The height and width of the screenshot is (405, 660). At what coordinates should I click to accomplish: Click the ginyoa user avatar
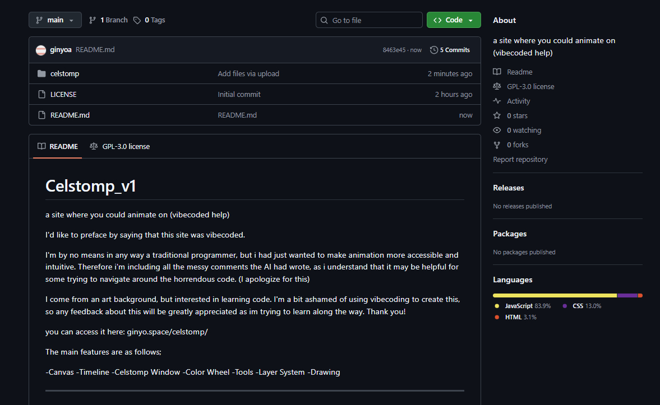(x=41, y=50)
